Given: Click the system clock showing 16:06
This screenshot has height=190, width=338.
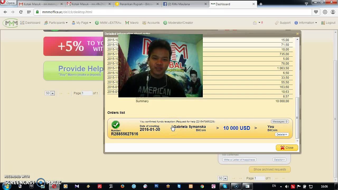Looking at the screenshot, I should (324, 187).
